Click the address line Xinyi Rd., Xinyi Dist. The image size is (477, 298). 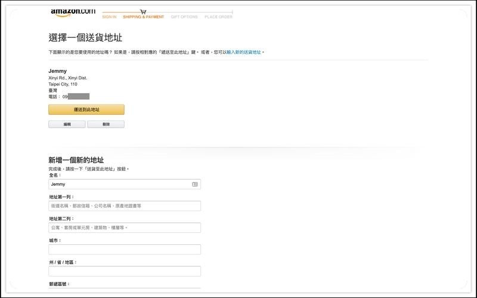[x=68, y=78]
